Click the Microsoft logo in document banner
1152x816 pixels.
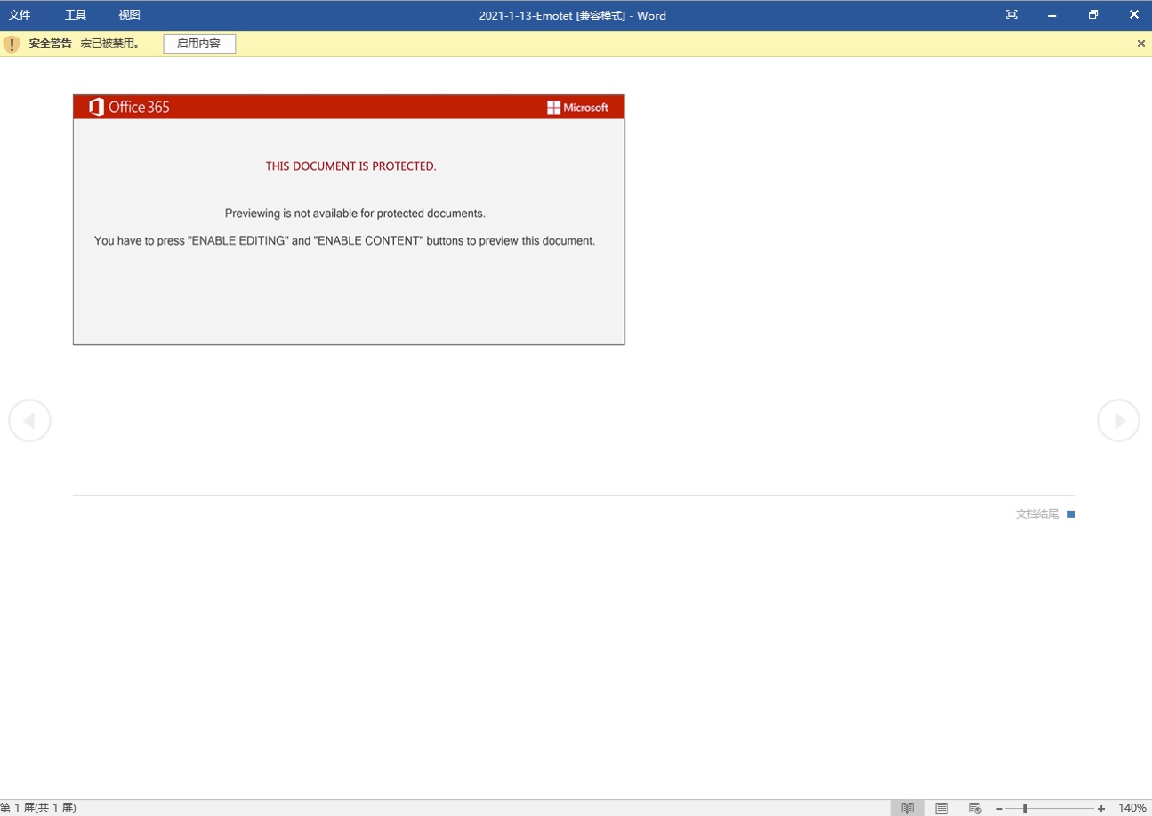click(x=578, y=108)
